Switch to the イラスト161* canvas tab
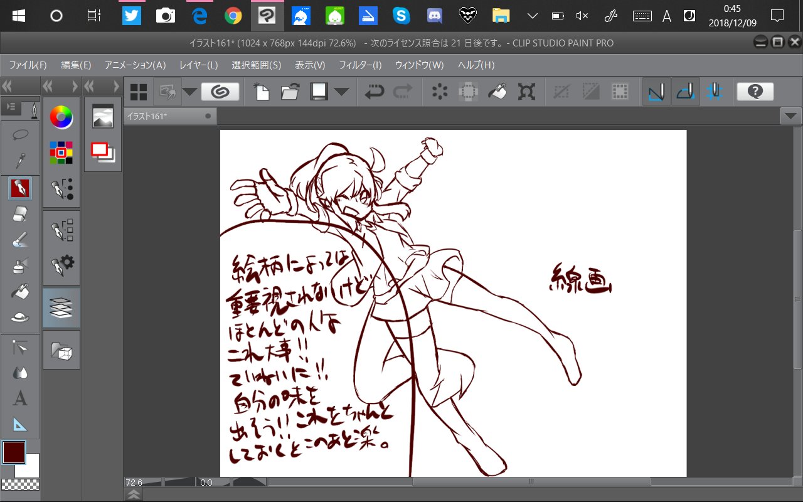Viewport: 803px width, 502px height. point(170,116)
